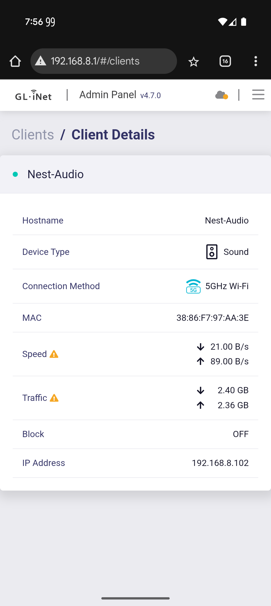Image resolution: width=271 pixels, height=606 pixels.
Task: Open the tab switcher showing 16 tabs
Action: coord(225,61)
